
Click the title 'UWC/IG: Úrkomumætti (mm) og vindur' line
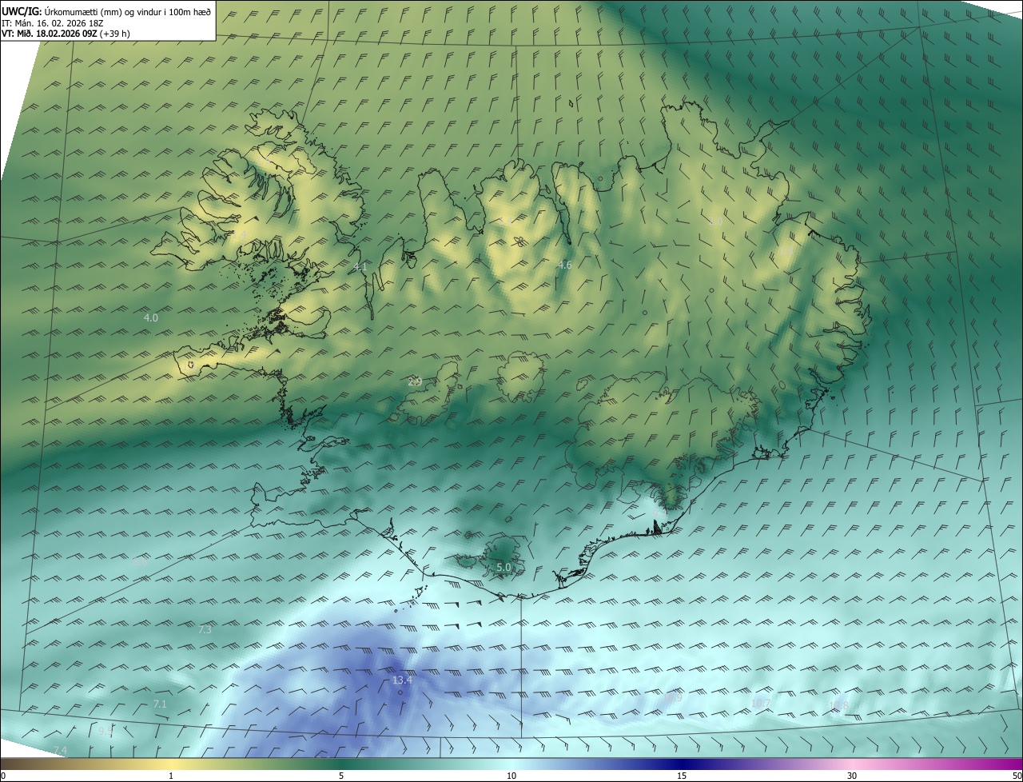[107, 11]
